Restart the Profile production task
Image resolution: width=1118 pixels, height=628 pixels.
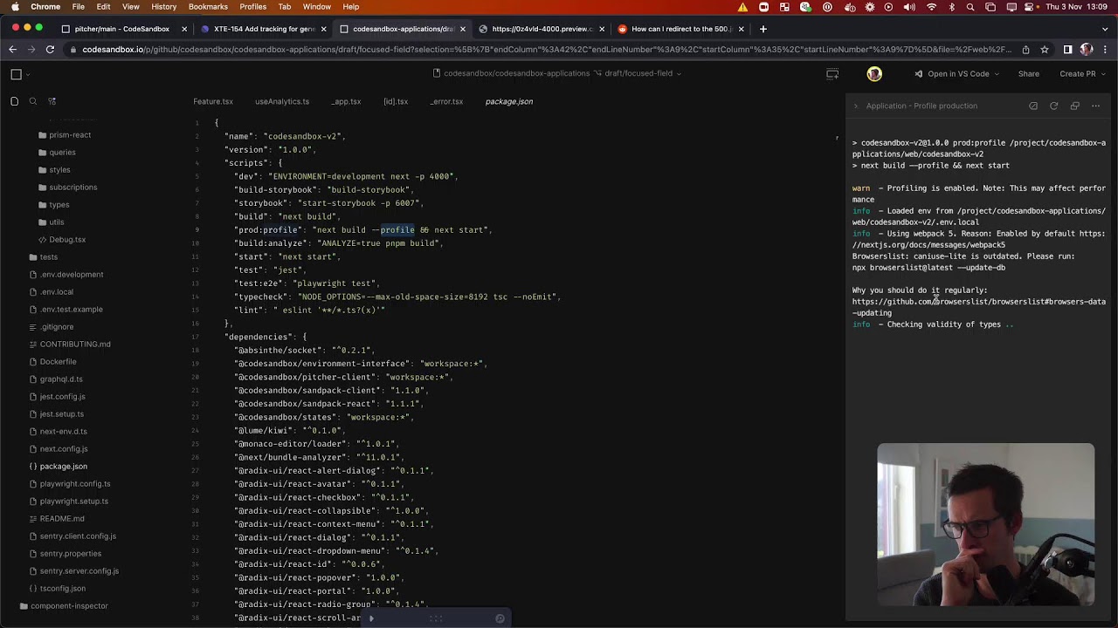pos(1054,106)
